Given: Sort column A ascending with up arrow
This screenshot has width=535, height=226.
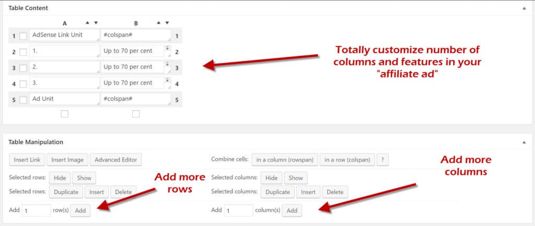Looking at the screenshot, I should (87, 23).
